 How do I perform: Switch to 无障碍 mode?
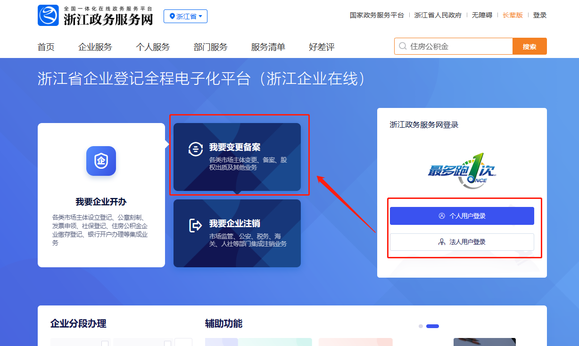tap(482, 15)
